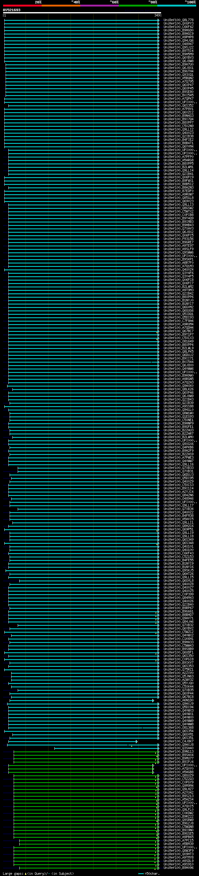Select the UniRef100_A9SS88 label
The image size is (199, 876).
178,406
